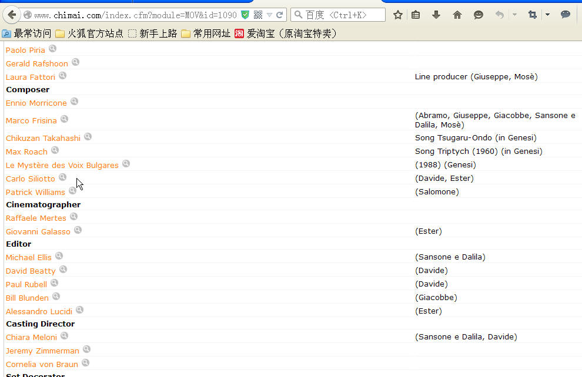
Task: Click search icon next to Cornelia von Braun
Action: pos(86,362)
